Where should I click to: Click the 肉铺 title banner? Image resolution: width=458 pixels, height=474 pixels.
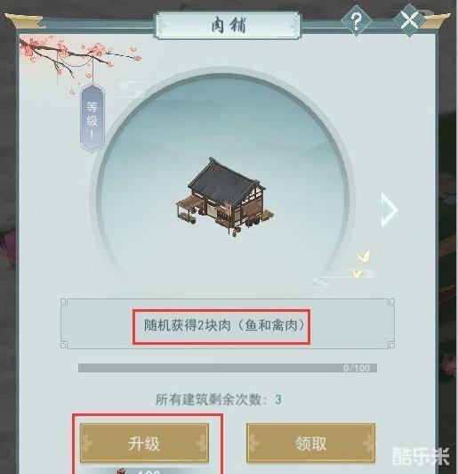point(229,25)
